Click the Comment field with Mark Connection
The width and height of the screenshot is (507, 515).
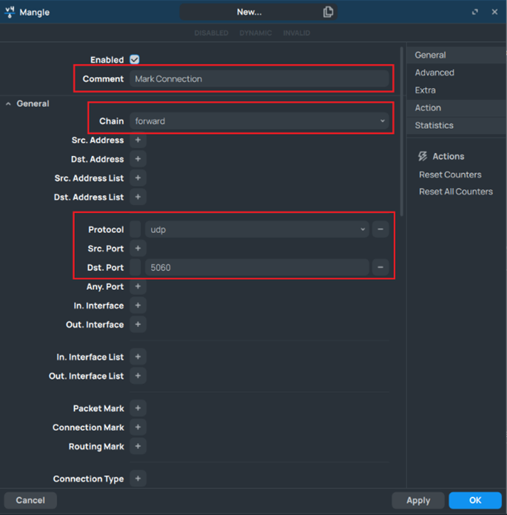(259, 78)
